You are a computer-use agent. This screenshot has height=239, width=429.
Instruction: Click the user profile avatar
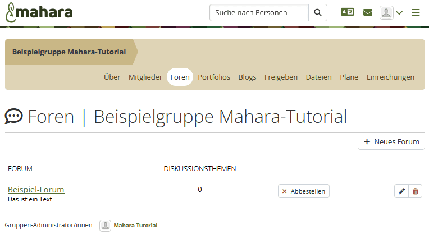(386, 12)
